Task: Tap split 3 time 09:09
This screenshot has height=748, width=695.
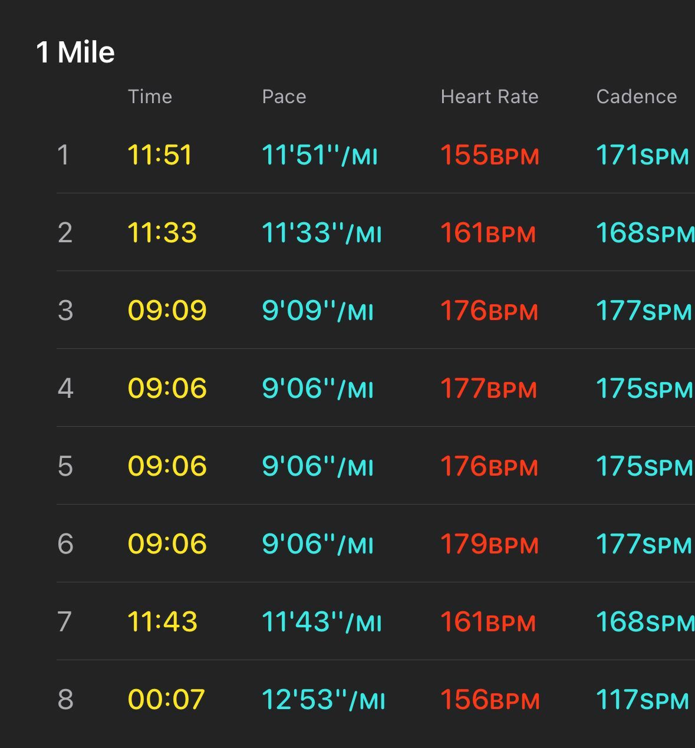Action: (x=167, y=311)
